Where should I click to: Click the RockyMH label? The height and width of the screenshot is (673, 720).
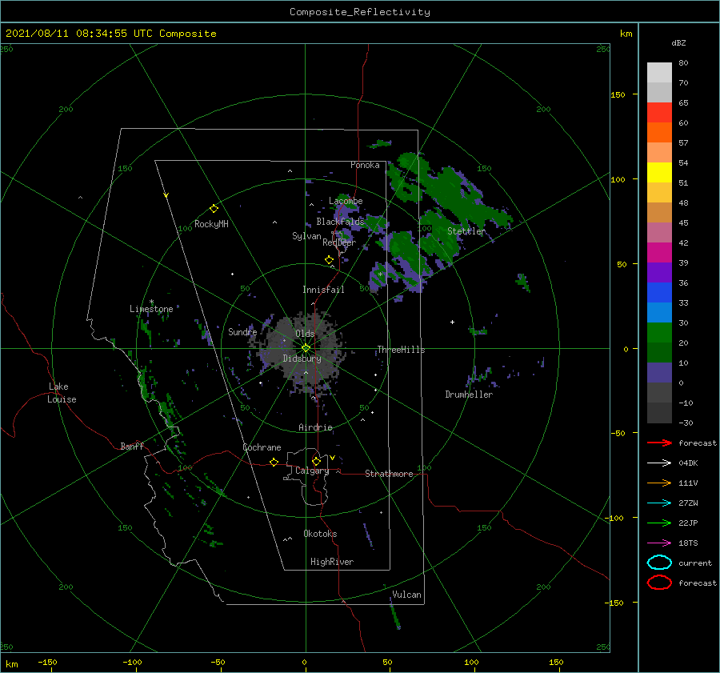click(211, 224)
